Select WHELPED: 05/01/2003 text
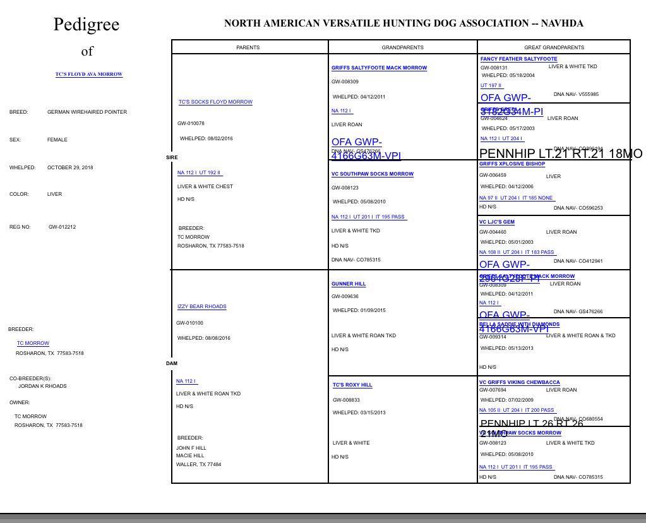Image resolution: width=646 pixels, height=523 pixels. click(x=506, y=243)
